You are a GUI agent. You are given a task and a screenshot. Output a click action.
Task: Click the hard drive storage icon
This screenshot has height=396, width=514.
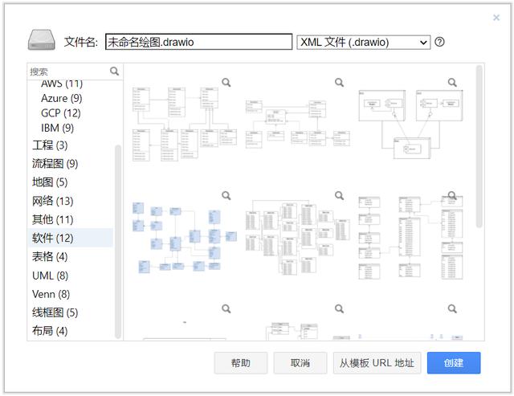pos(42,42)
